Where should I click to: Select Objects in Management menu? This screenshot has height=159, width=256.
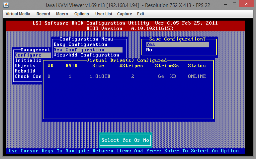25,66
